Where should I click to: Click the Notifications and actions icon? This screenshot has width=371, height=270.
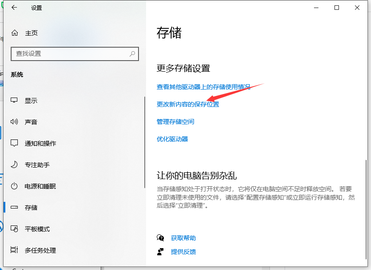[14, 143]
